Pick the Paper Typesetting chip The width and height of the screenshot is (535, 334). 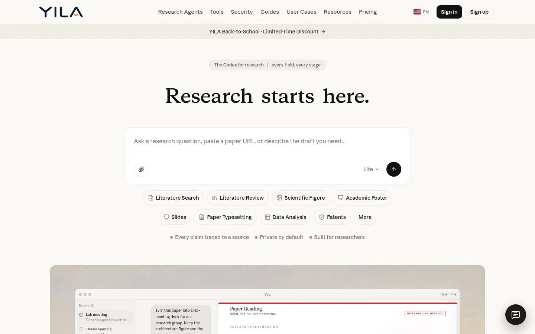click(x=226, y=217)
